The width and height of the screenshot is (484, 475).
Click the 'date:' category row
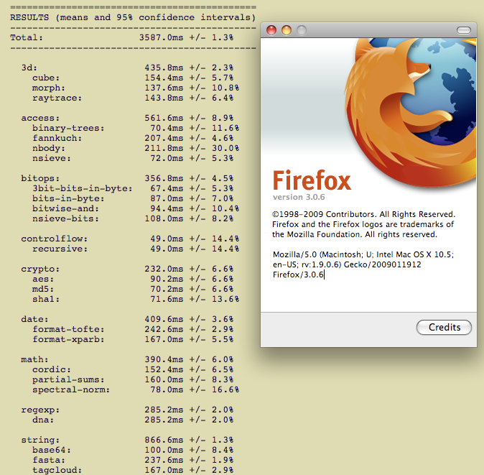point(127,319)
